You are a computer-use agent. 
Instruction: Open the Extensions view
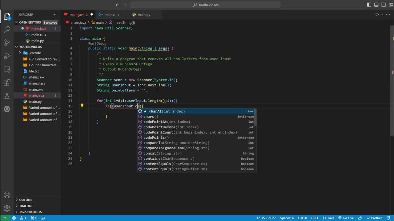click(7, 83)
